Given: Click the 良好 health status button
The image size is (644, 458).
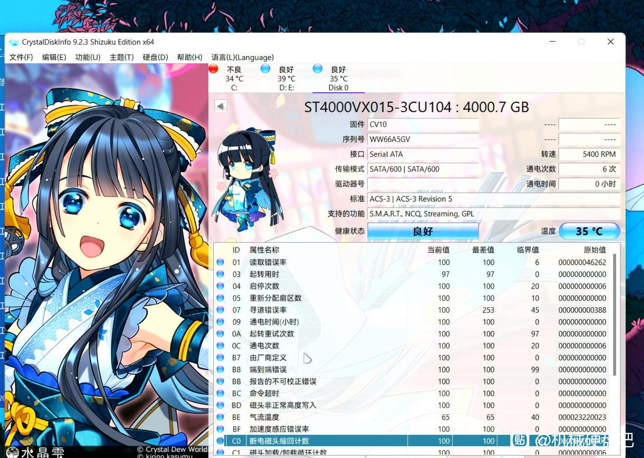Looking at the screenshot, I should click(x=423, y=231).
